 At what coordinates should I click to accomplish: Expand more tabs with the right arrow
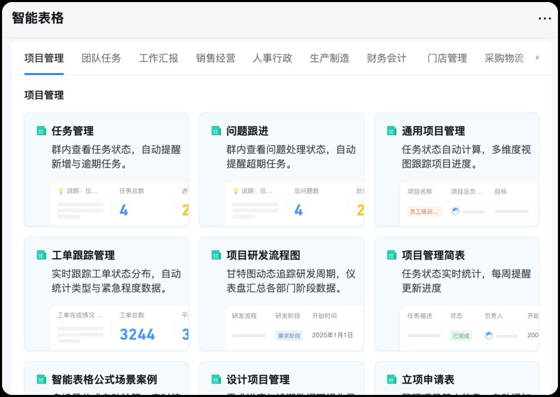pos(538,58)
